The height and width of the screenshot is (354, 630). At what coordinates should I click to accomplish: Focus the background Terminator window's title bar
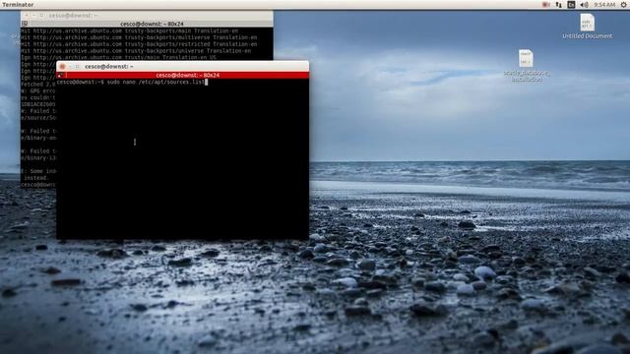click(x=147, y=16)
